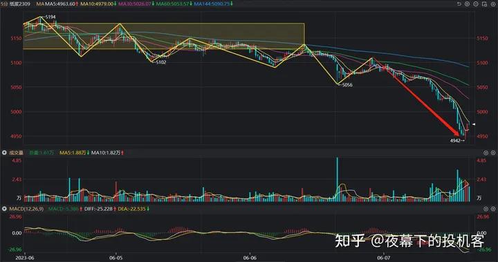Click the 5056 low price label
The height and width of the screenshot is (262, 498).
click(x=347, y=85)
